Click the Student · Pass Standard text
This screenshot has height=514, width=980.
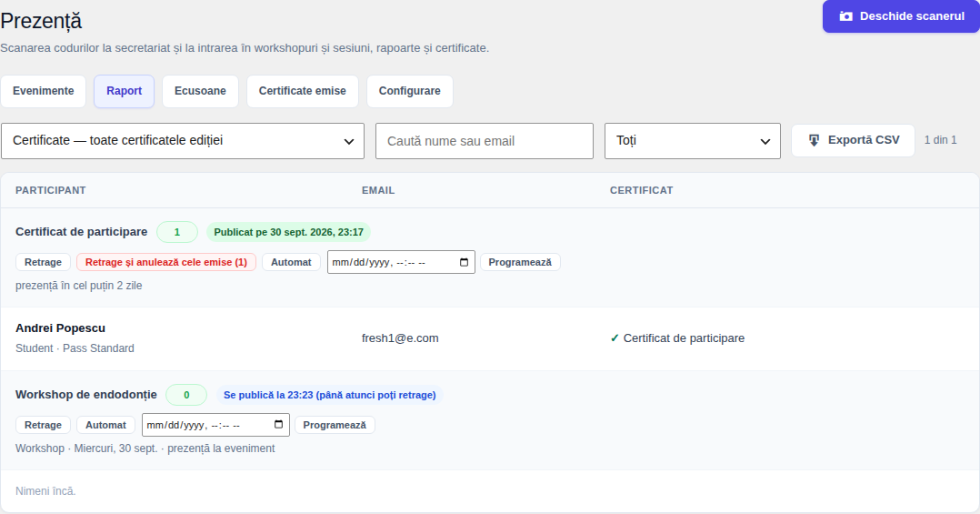point(75,348)
